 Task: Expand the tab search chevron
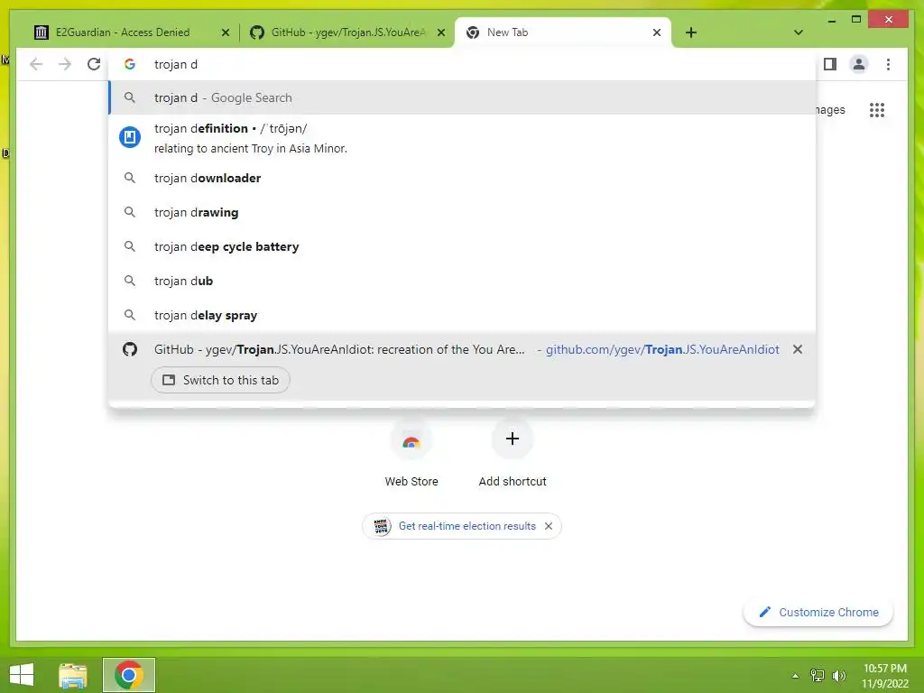(x=798, y=32)
